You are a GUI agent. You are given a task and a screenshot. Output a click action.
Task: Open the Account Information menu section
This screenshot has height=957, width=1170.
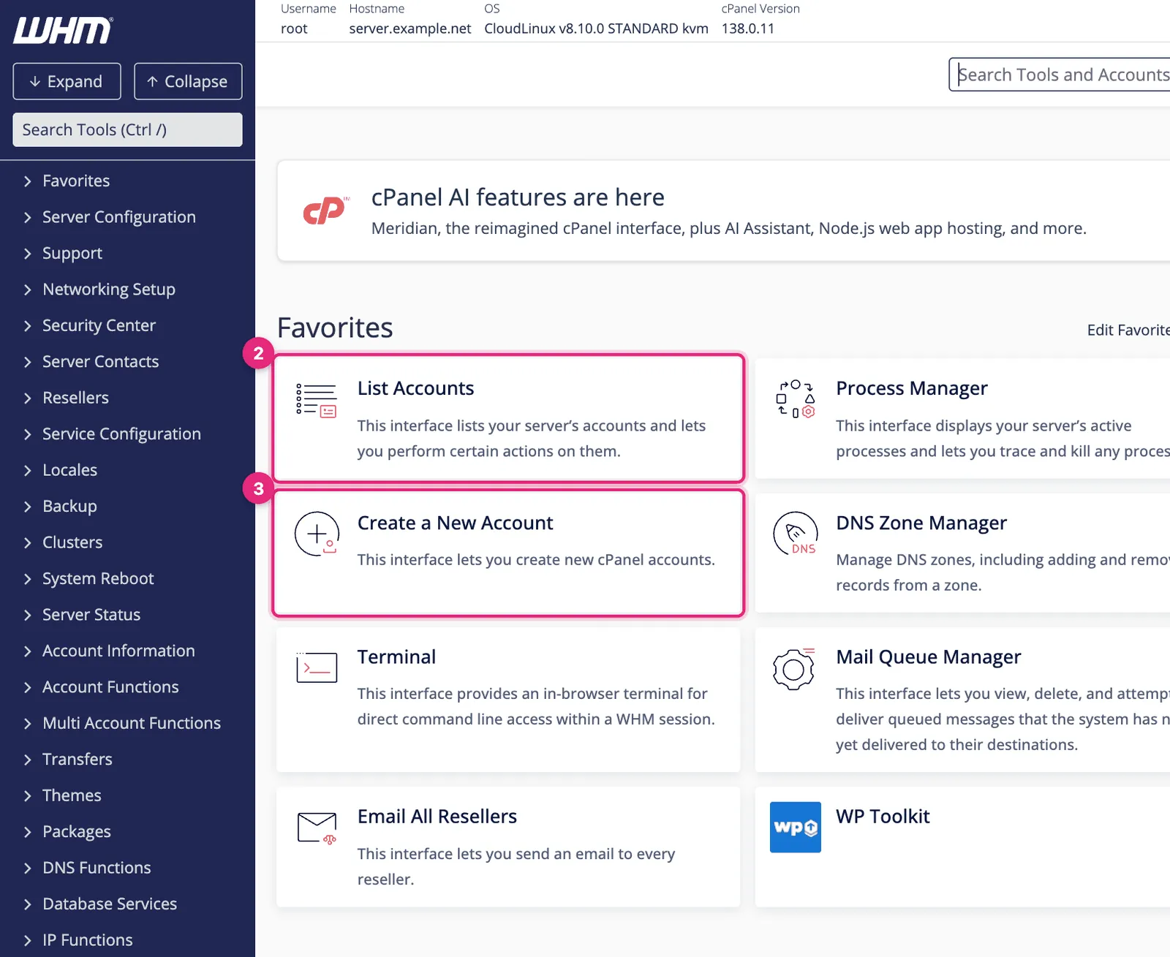[x=118, y=651]
